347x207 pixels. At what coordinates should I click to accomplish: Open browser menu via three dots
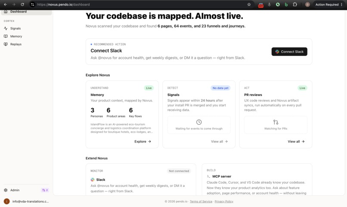tap(342, 4)
